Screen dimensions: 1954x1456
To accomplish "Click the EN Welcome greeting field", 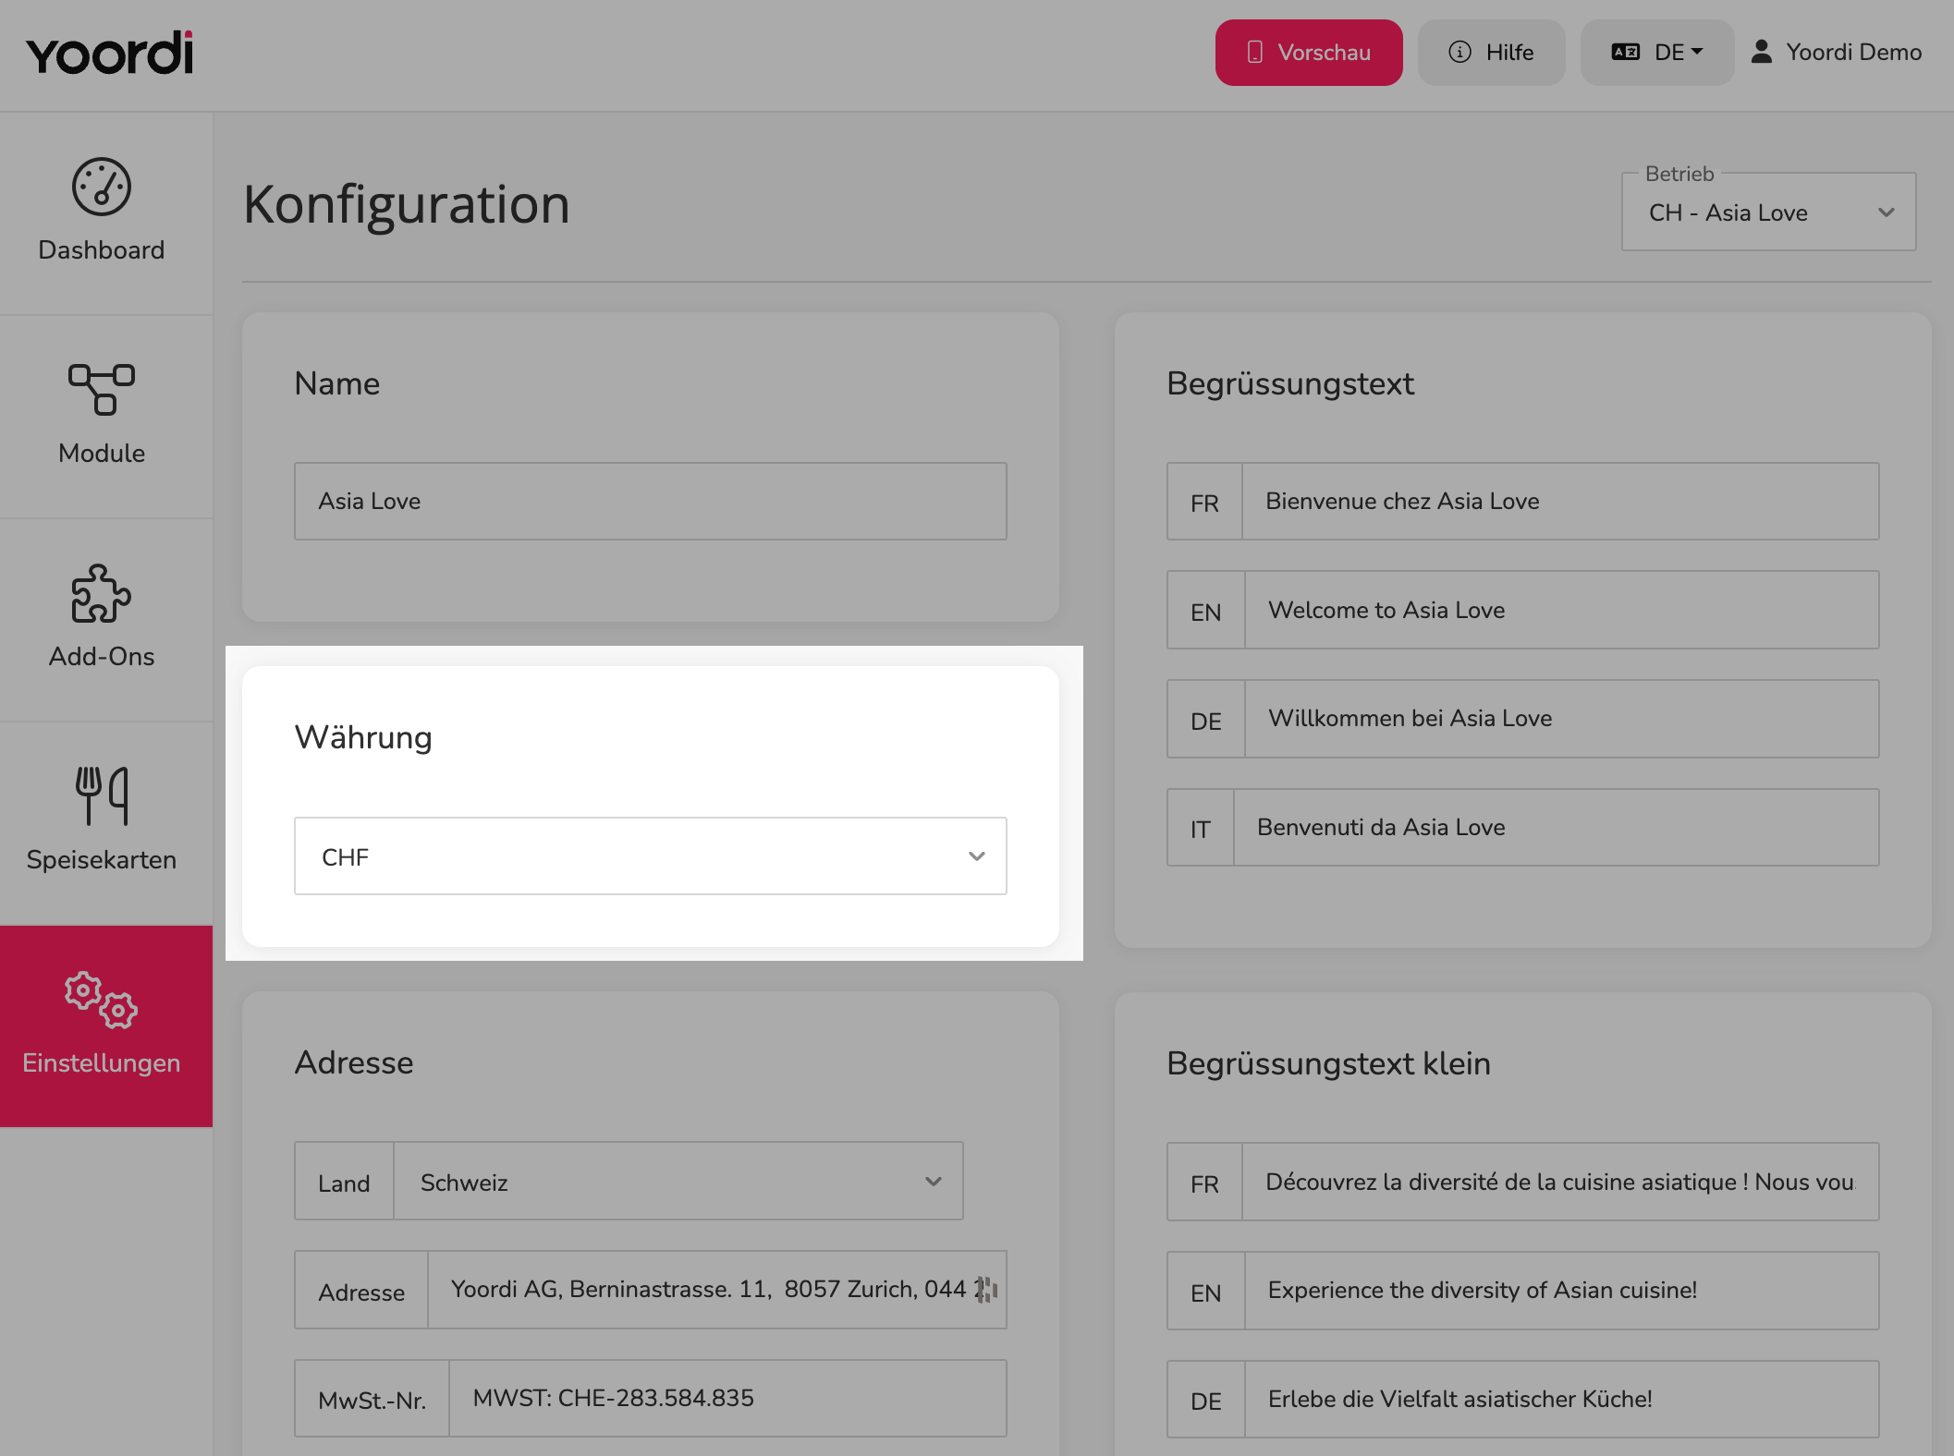I will 1562,610.
